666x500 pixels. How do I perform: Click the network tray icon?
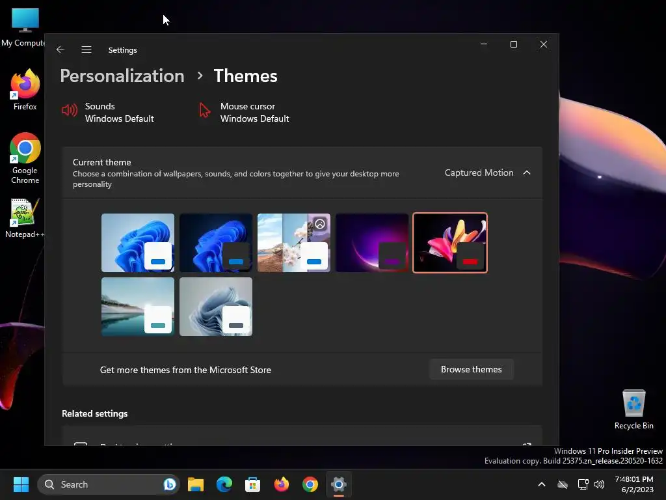(x=583, y=484)
